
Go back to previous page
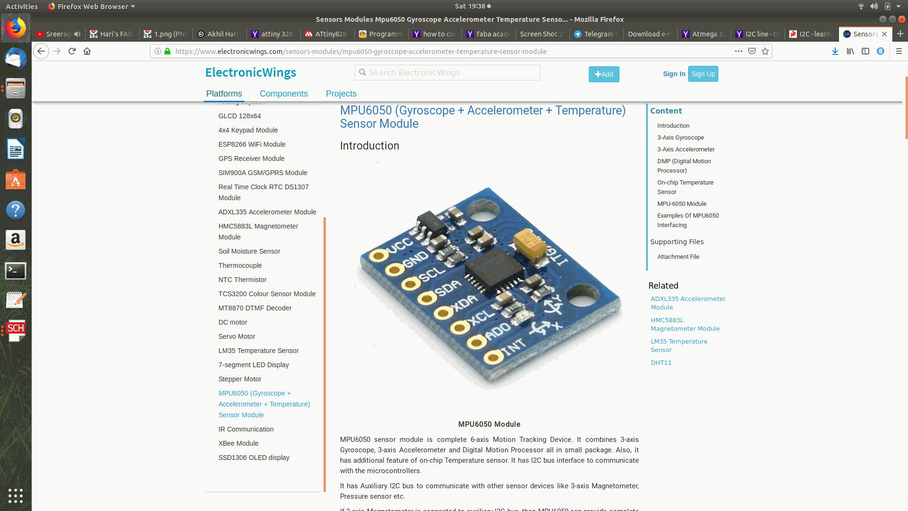click(41, 51)
